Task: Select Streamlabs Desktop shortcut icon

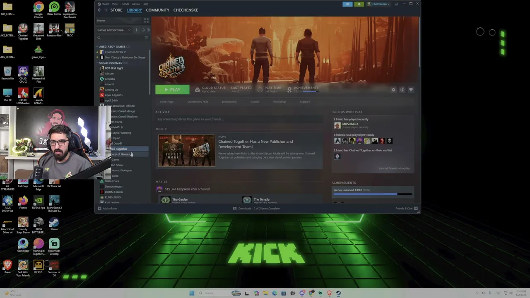Action: [x=54, y=247]
